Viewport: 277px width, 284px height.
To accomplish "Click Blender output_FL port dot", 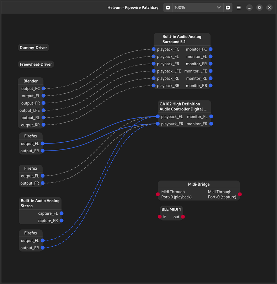I will tap(43, 95).
